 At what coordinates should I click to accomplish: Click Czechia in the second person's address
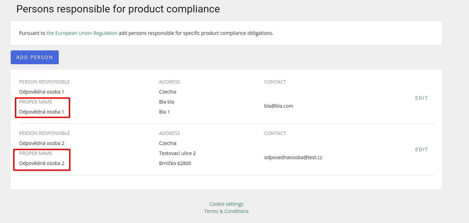coord(168,143)
